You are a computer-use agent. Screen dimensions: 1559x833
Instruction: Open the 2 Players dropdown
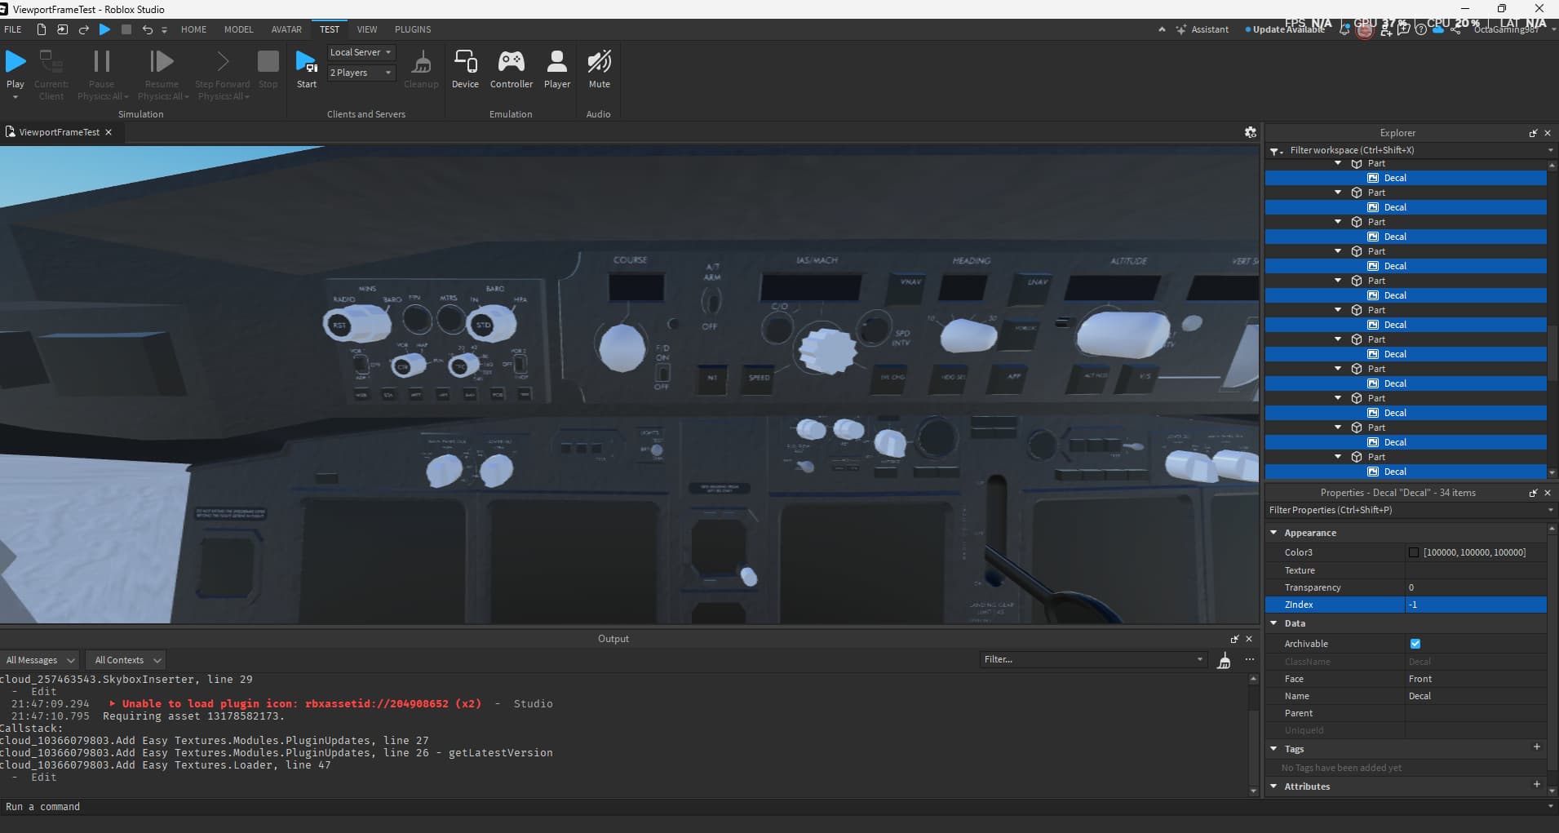tap(360, 72)
